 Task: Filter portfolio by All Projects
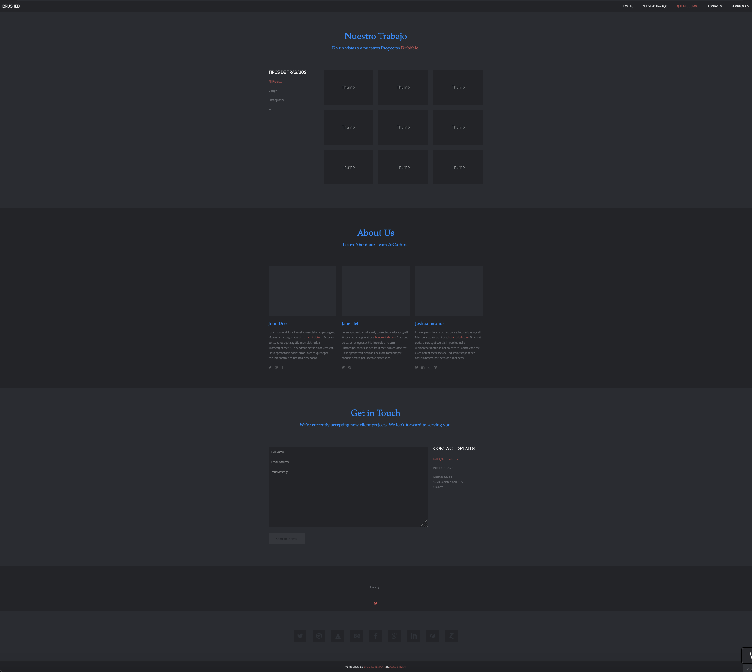275,82
